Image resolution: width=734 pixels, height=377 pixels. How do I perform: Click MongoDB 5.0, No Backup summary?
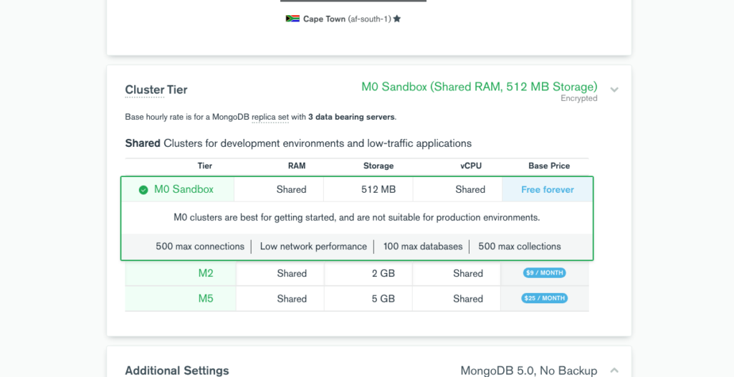[x=529, y=371]
